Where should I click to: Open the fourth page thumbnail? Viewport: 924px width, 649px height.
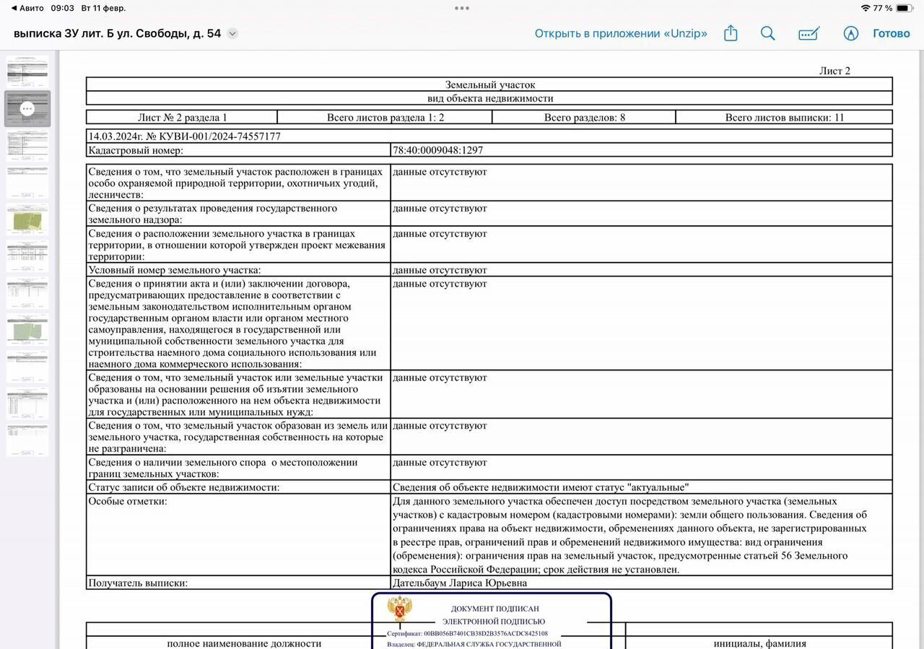point(27,182)
